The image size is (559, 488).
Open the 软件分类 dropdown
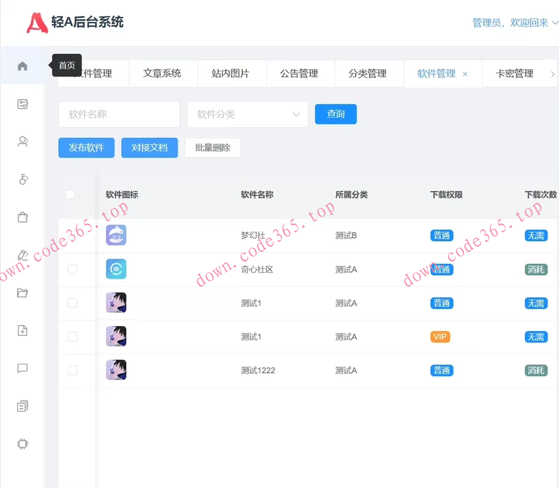[x=248, y=115]
